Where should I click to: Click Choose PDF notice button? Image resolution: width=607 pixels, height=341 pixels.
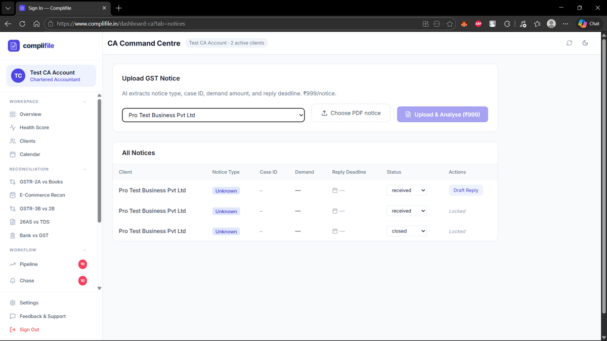coord(351,113)
